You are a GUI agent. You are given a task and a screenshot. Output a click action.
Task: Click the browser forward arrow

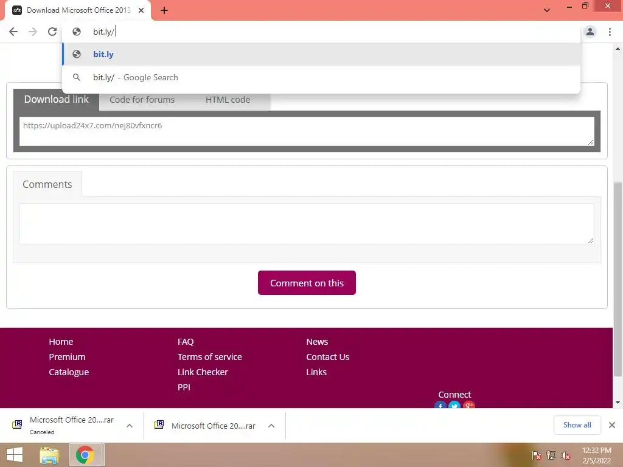(x=33, y=32)
